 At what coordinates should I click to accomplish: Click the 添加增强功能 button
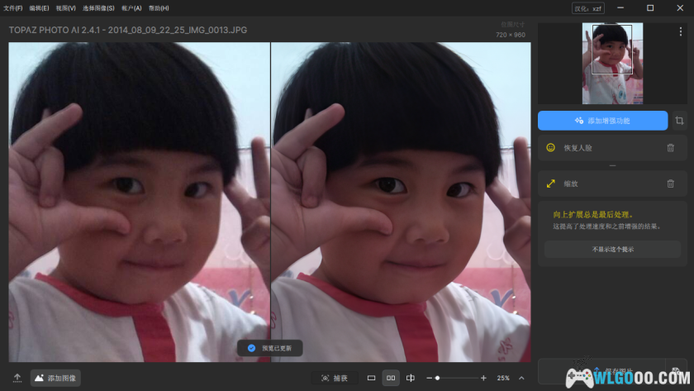tap(602, 121)
